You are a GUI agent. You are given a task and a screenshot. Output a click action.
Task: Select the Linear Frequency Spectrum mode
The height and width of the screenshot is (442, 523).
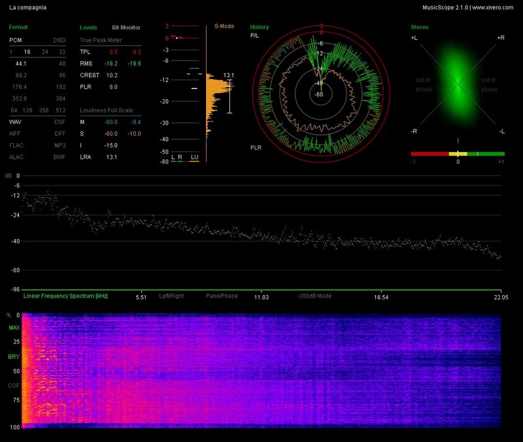click(65, 296)
